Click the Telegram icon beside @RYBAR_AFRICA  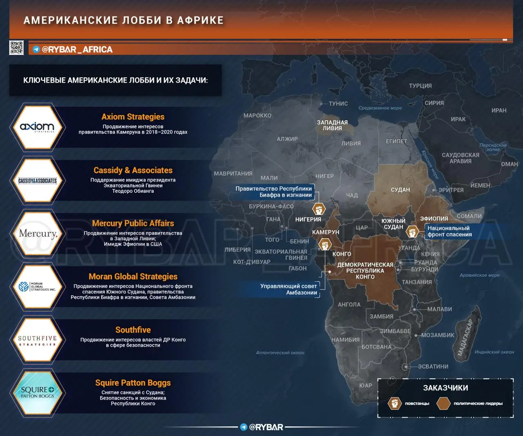pos(36,49)
